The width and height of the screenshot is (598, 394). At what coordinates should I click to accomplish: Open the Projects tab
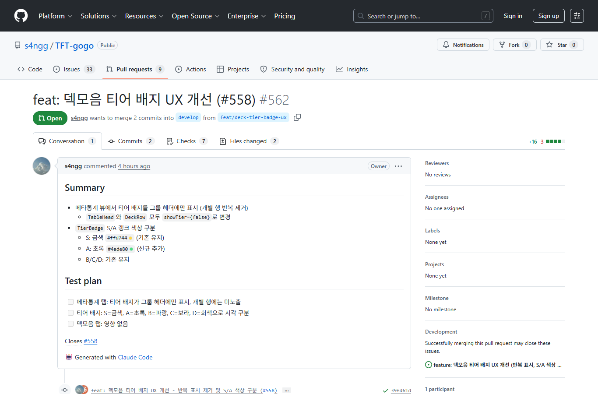[x=233, y=69]
